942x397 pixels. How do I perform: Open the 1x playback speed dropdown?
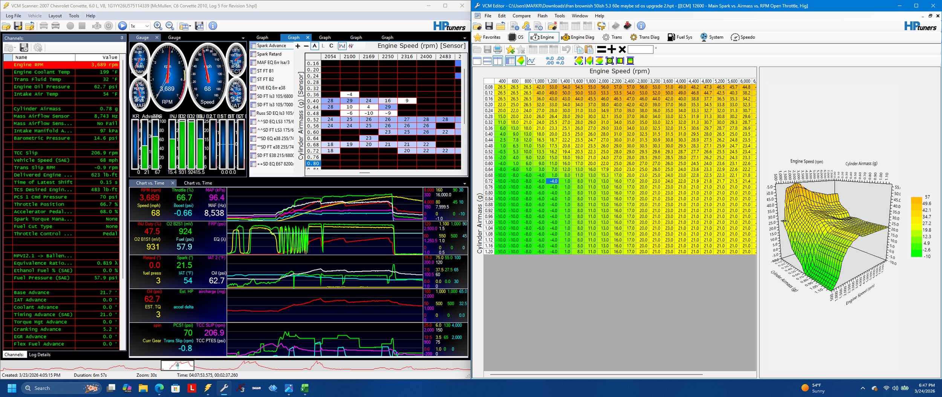tap(140, 26)
